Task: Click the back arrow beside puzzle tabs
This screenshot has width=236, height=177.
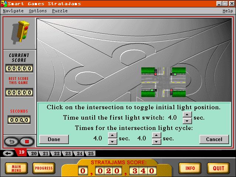Action: pos(8,153)
